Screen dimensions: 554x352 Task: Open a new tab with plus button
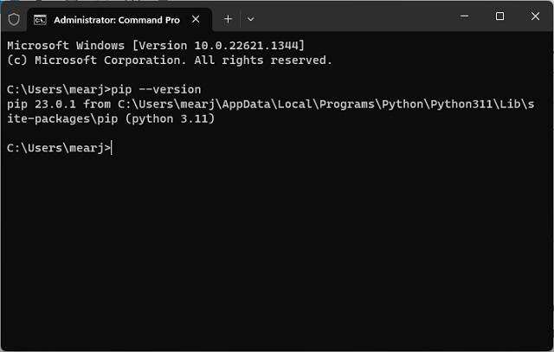click(229, 18)
